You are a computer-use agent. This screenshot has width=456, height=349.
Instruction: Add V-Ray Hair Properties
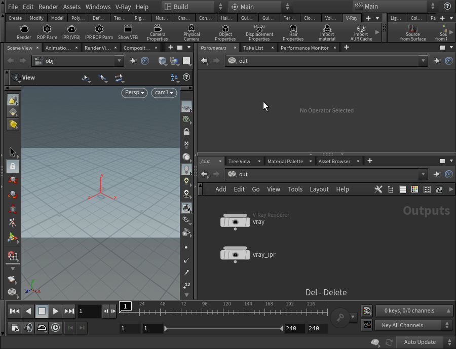pos(293,32)
